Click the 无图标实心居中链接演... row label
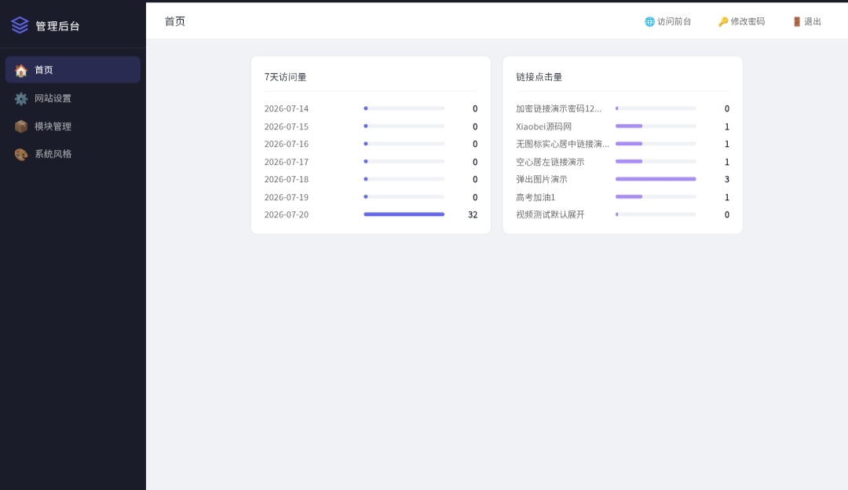 [x=562, y=144]
